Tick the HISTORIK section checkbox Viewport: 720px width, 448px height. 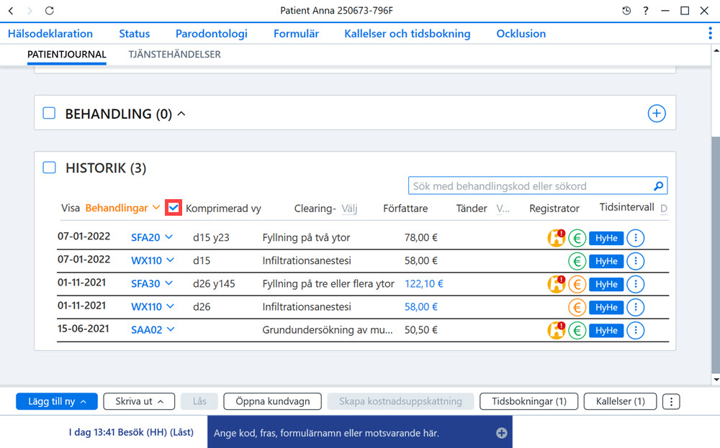(49, 168)
